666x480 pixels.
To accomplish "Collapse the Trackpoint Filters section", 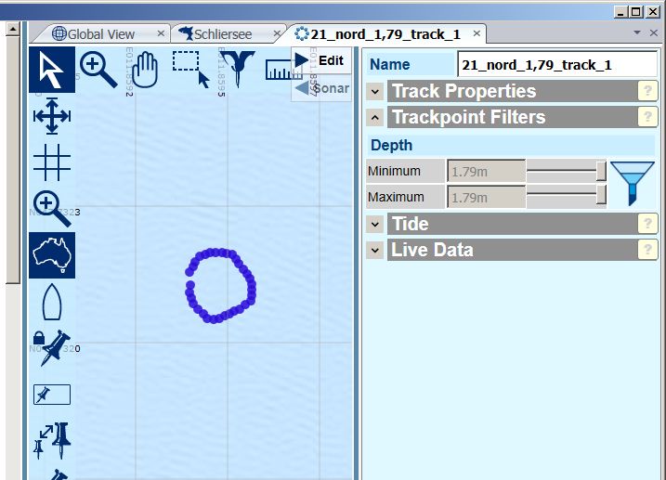I will pyautogui.click(x=374, y=117).
